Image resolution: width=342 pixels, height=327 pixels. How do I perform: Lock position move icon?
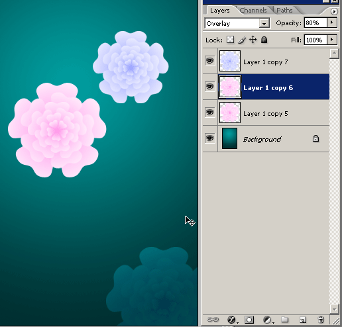(x=253, y=40)
